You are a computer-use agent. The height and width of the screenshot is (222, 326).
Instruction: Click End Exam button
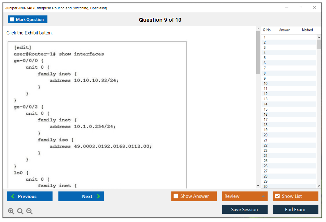(295, 209)
